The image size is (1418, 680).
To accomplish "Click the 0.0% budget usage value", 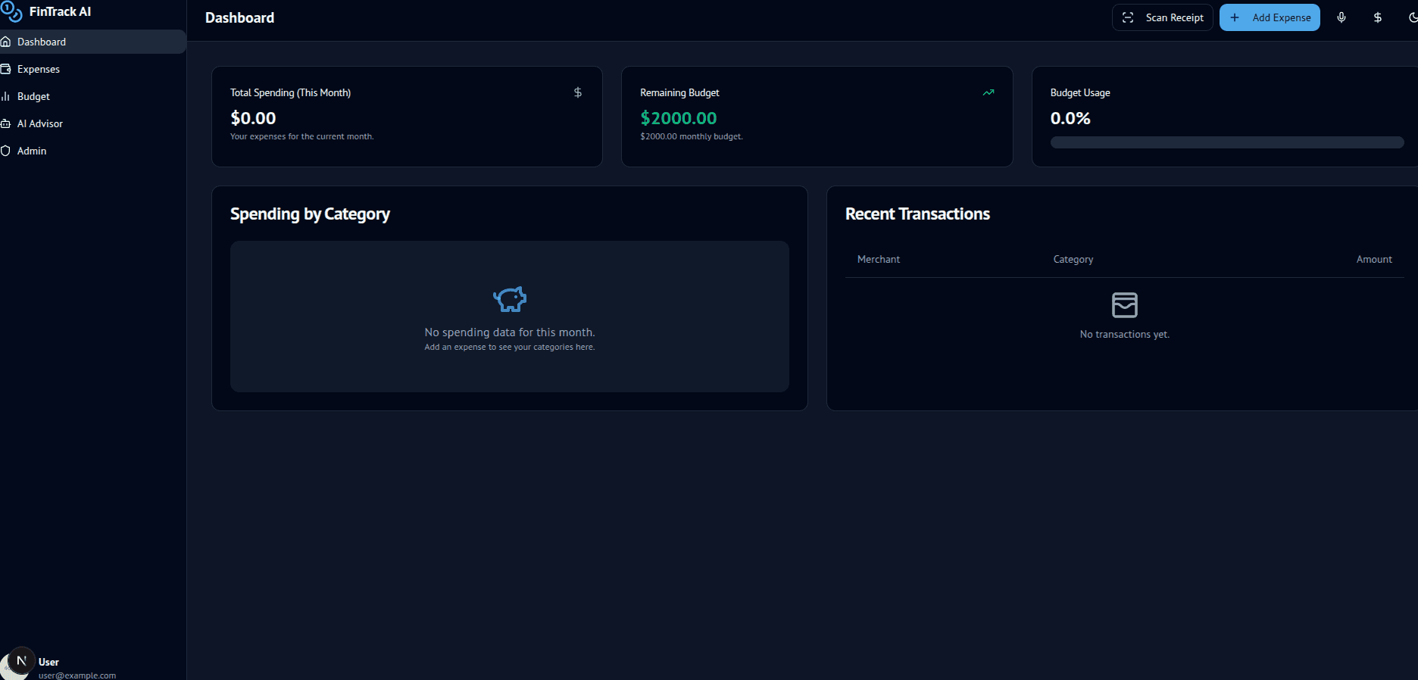I will [x=1070, y=118].
